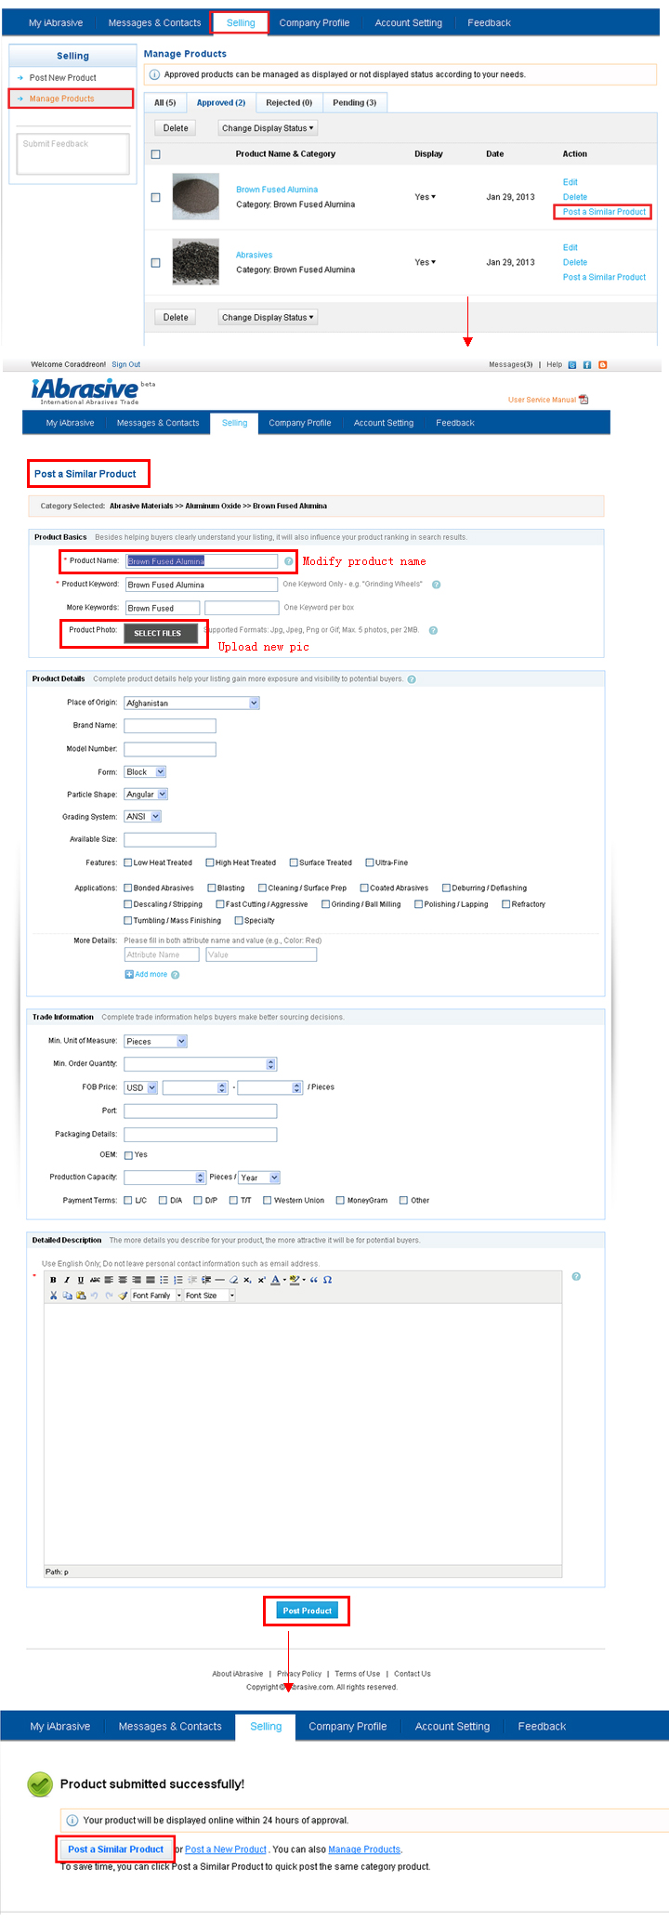Check the Low Heat Treated feature
This screenshot has height=1921, width=669.
pyautogui.click(x=128, y=862)
